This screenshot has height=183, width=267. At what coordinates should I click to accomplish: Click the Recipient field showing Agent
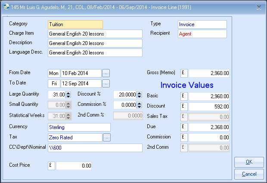pos(202,34)
